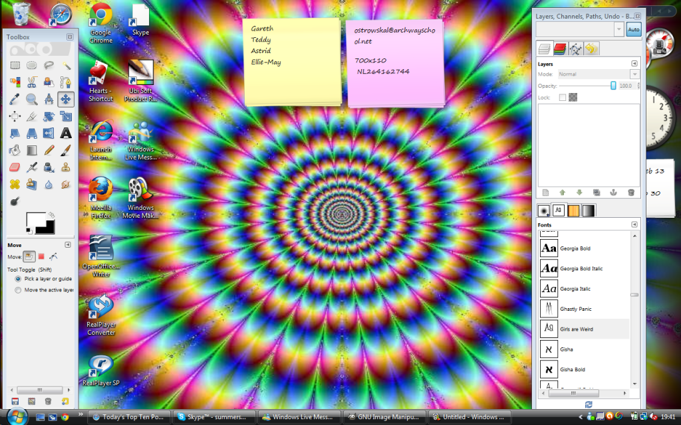
Task: Select the Eraser tool
Action: point(15,167)
